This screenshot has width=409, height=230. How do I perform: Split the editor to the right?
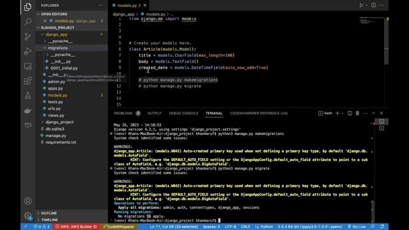tap(373, 5)
